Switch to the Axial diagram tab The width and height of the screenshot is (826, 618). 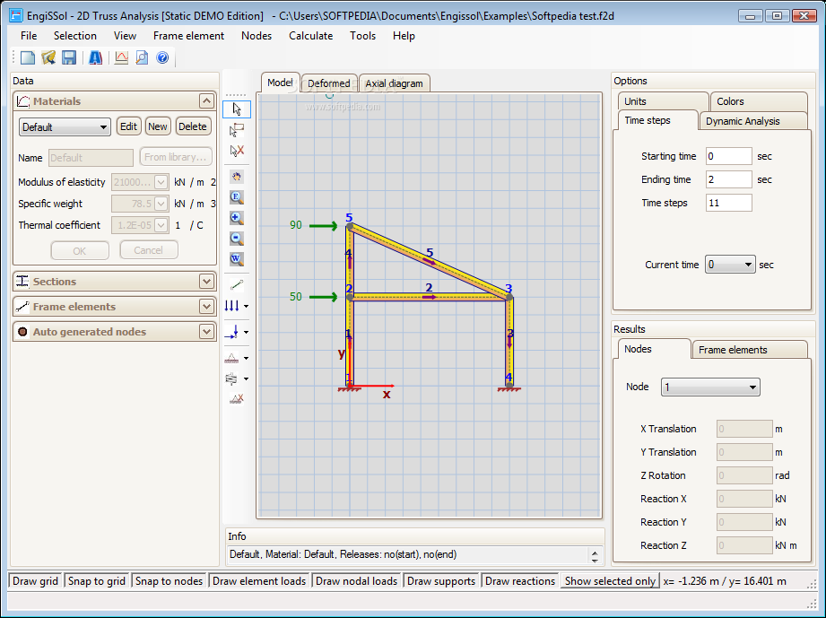tap(394, 83)
